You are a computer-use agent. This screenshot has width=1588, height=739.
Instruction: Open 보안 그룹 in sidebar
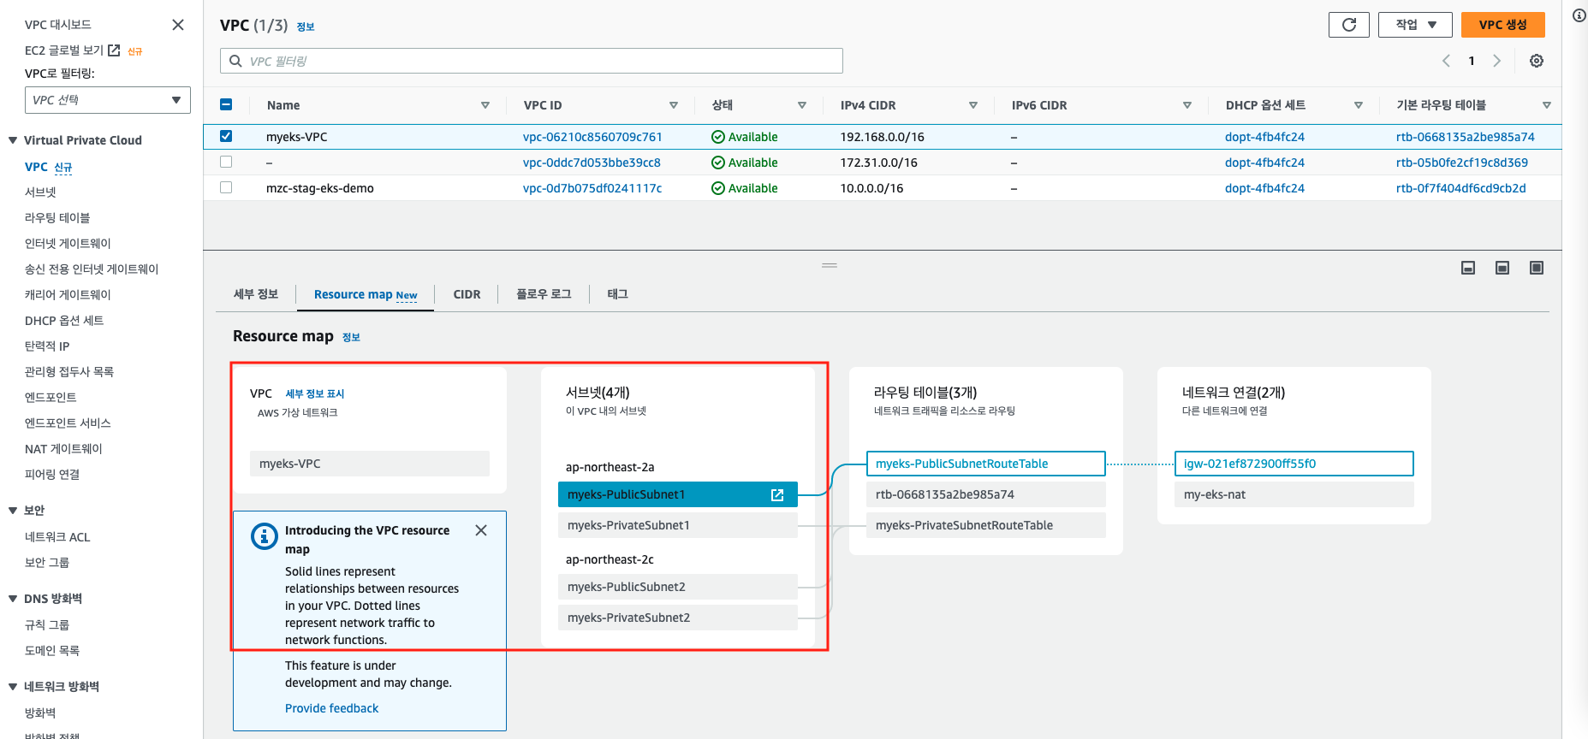47,563
